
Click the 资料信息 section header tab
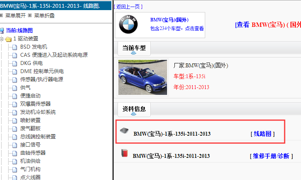134,108
